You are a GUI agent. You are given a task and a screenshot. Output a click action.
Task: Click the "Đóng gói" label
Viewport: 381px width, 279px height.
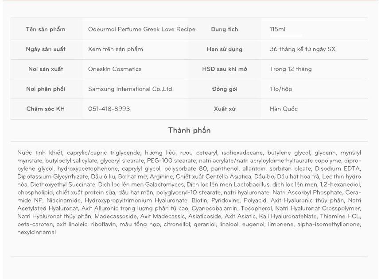[225, 89]
